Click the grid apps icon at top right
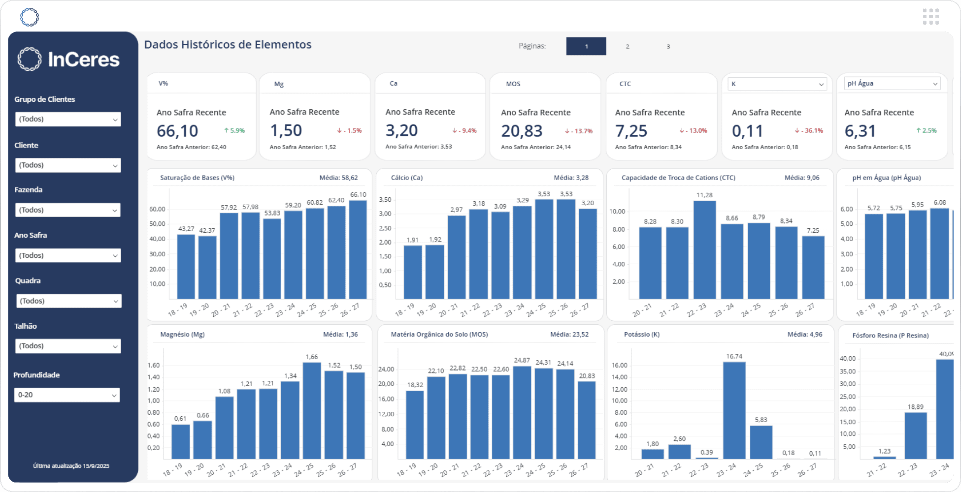Screen dimensions: 961x492 click(930, 17)
